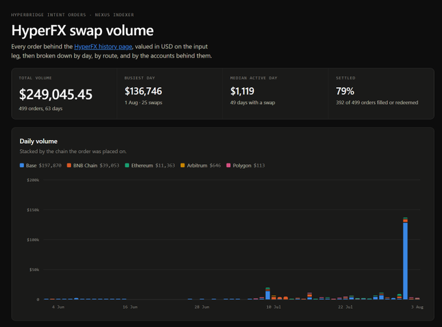Click the green Ethereum legend swatch

(x=127, y=165)
